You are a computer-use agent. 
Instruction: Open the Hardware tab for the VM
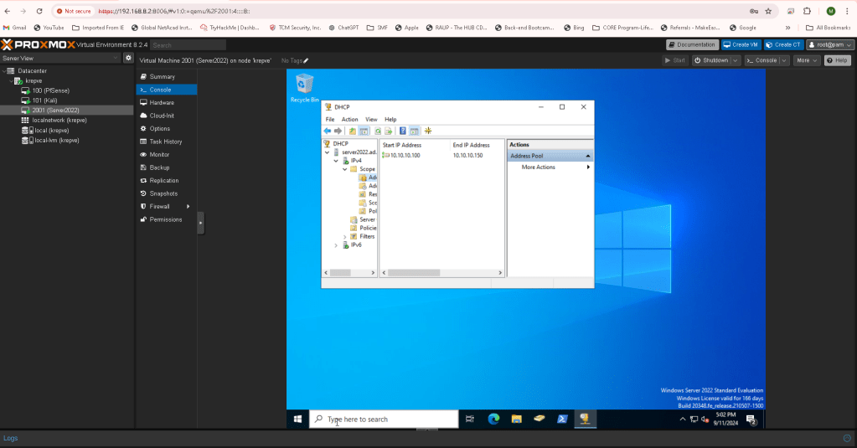[162, 102]
